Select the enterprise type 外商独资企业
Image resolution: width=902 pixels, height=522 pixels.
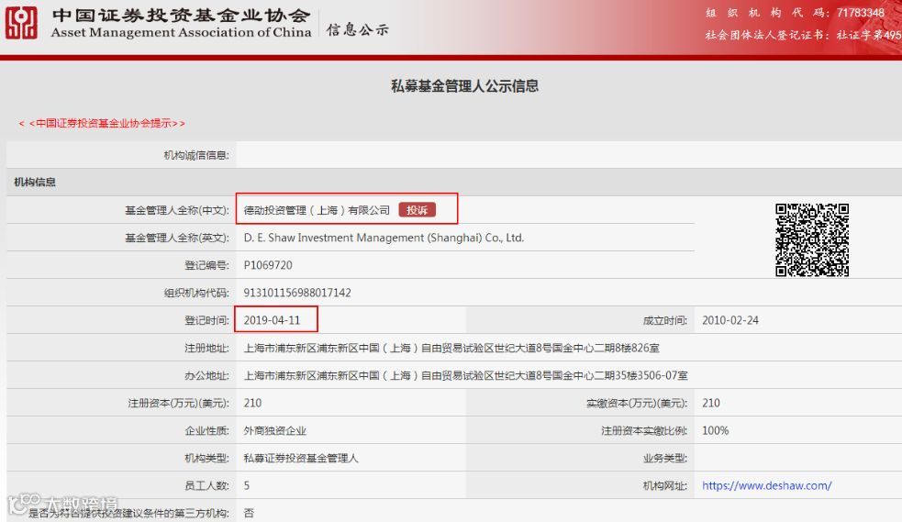pyautogui.click(x=275, y=430)
